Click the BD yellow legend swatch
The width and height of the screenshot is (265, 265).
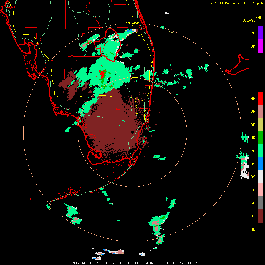(x=260, y=125)
